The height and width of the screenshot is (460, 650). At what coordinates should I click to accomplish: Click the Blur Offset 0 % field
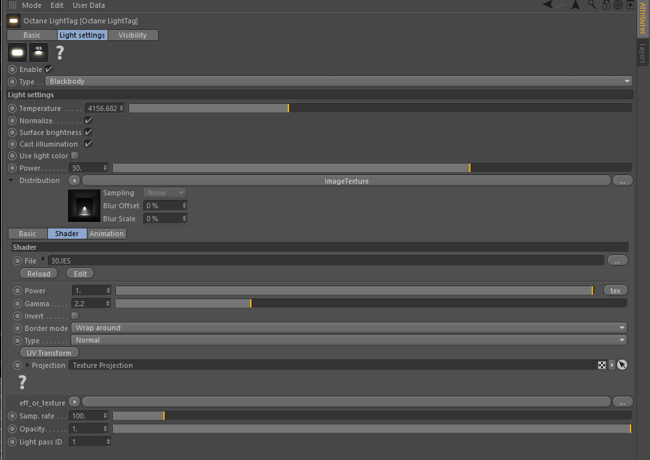165,206
